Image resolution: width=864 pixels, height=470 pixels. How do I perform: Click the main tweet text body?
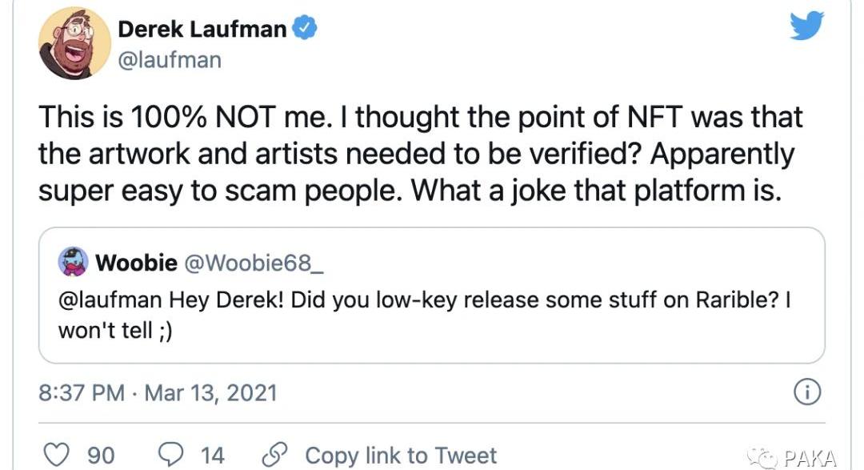(421, 154)
